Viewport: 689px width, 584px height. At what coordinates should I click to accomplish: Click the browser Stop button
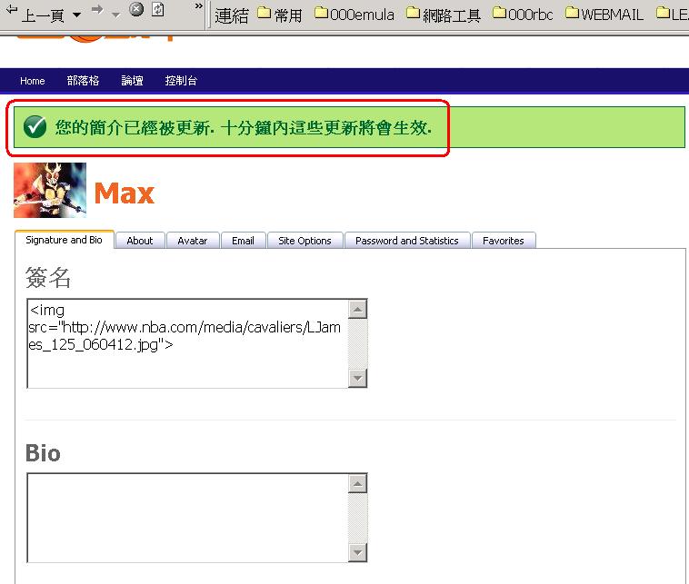[x=136, y=10]
